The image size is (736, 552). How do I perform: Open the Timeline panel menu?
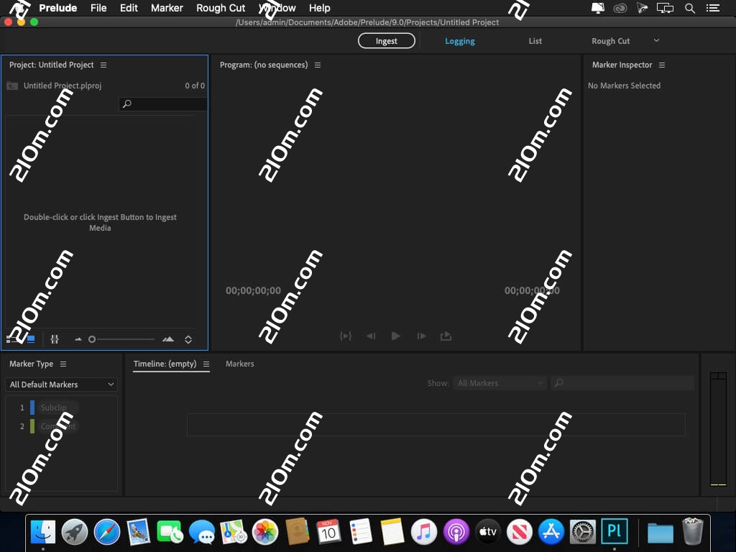[206, 364]
